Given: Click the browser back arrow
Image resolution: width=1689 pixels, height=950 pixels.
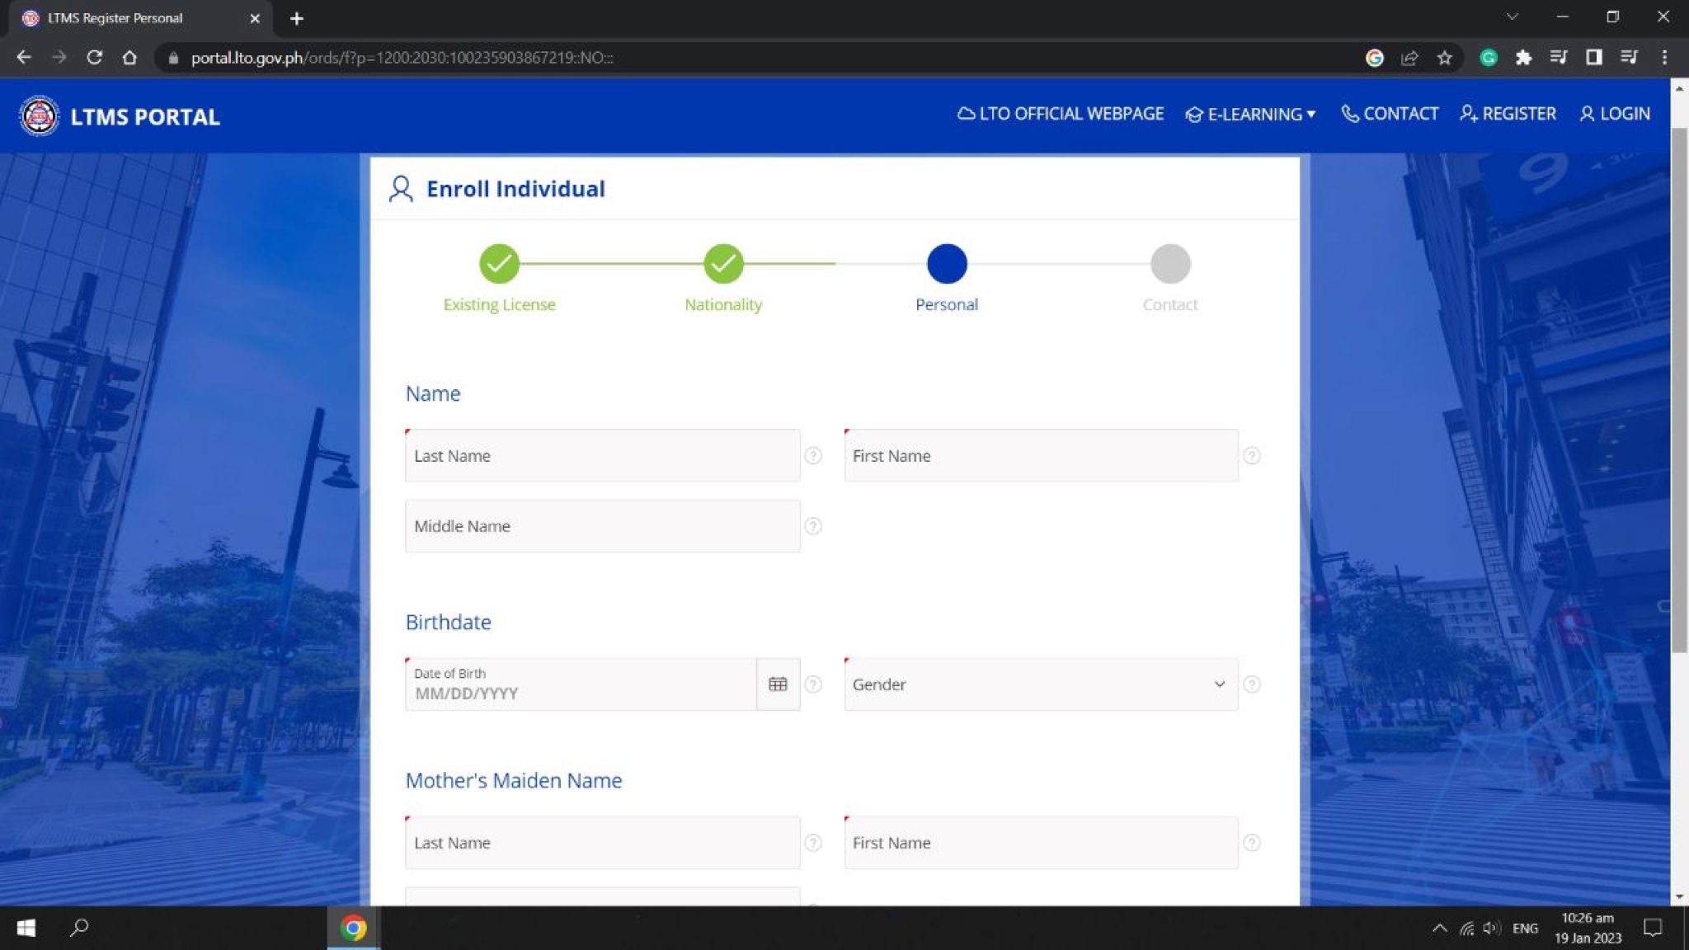Looking at the screenshot, I should tap(24, 58).
